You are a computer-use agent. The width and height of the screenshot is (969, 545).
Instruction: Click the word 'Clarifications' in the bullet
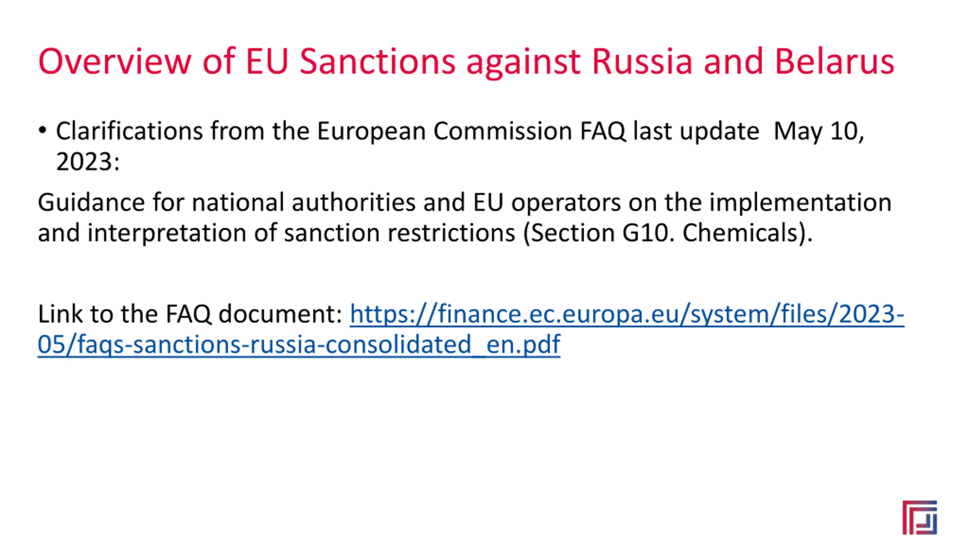[129, 131]
